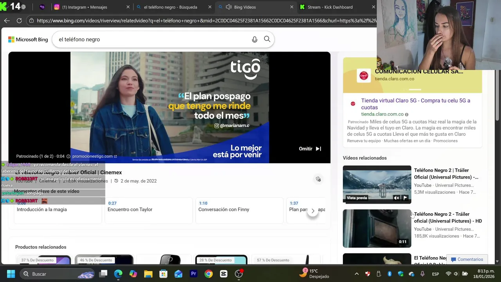Launch Copilot from the taskbar
This screenshot has width=501, height=282.
(133, 274)
